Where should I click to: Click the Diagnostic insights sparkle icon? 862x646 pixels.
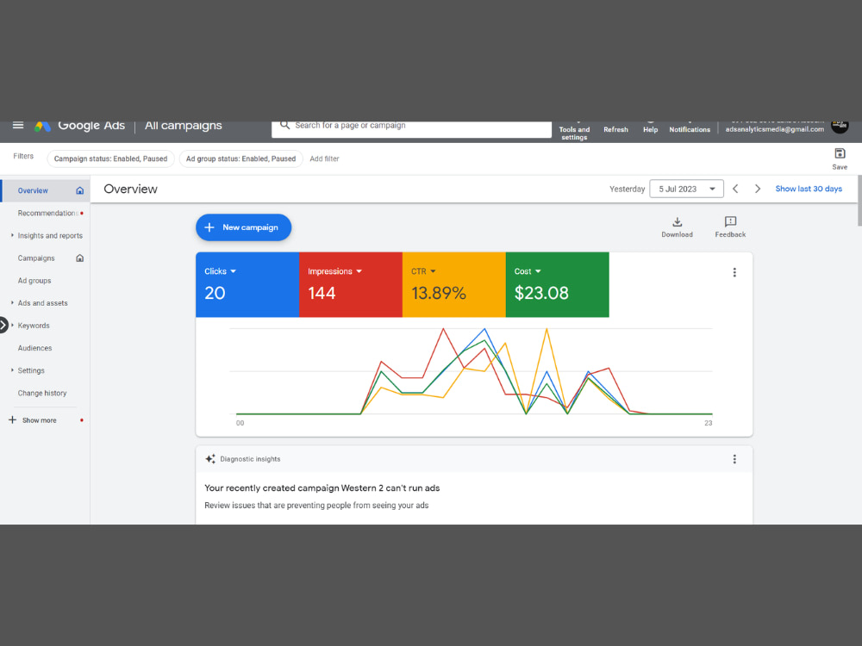[210, 459]
